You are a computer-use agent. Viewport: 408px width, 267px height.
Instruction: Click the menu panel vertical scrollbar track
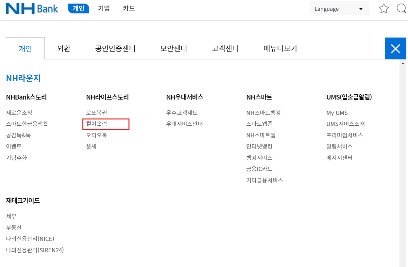[403, 163]
